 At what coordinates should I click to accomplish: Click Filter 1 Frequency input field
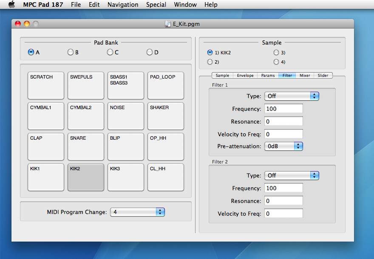[283, 109]
